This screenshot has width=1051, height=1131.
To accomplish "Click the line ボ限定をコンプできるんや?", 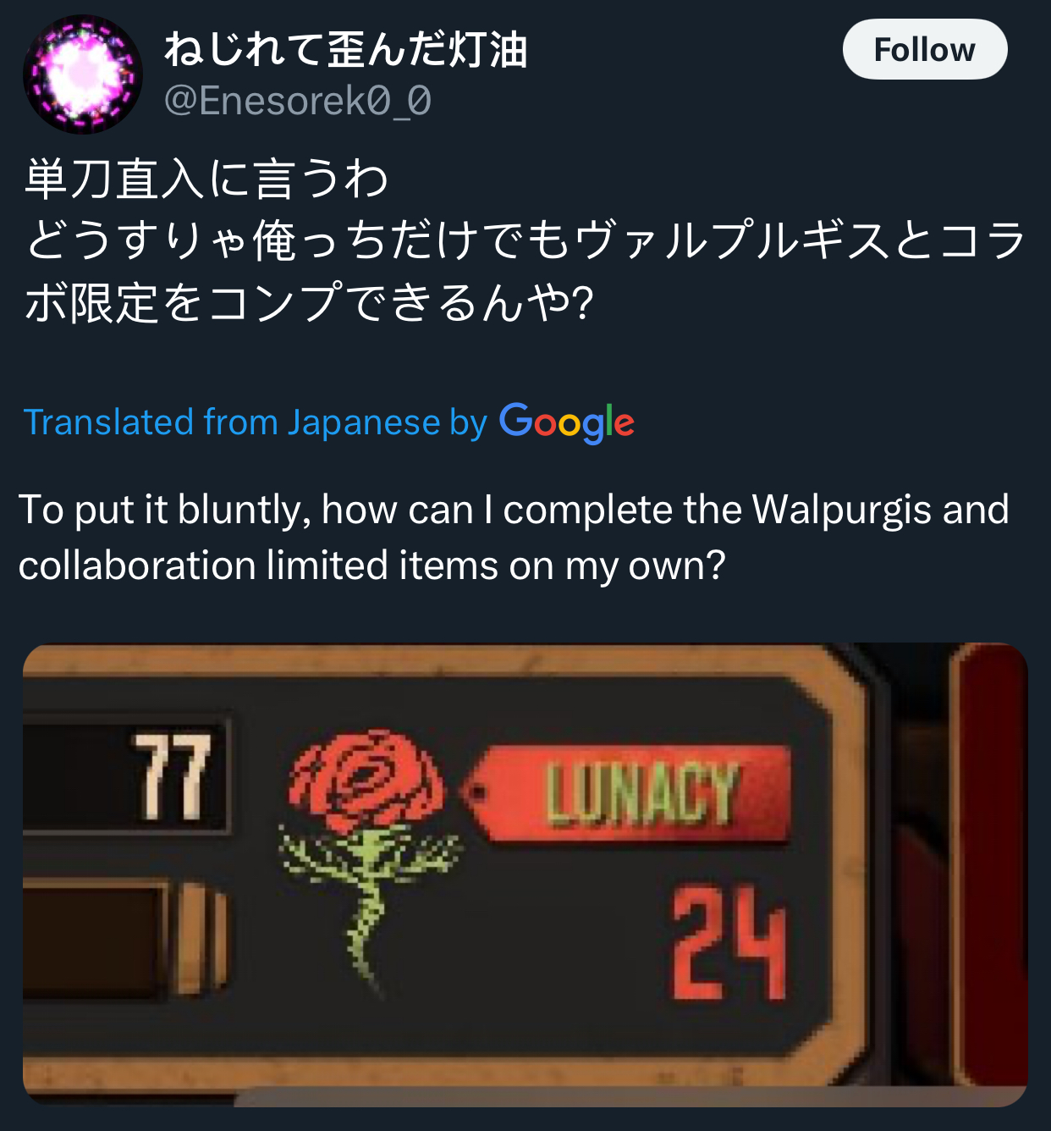I will point(309,302).
